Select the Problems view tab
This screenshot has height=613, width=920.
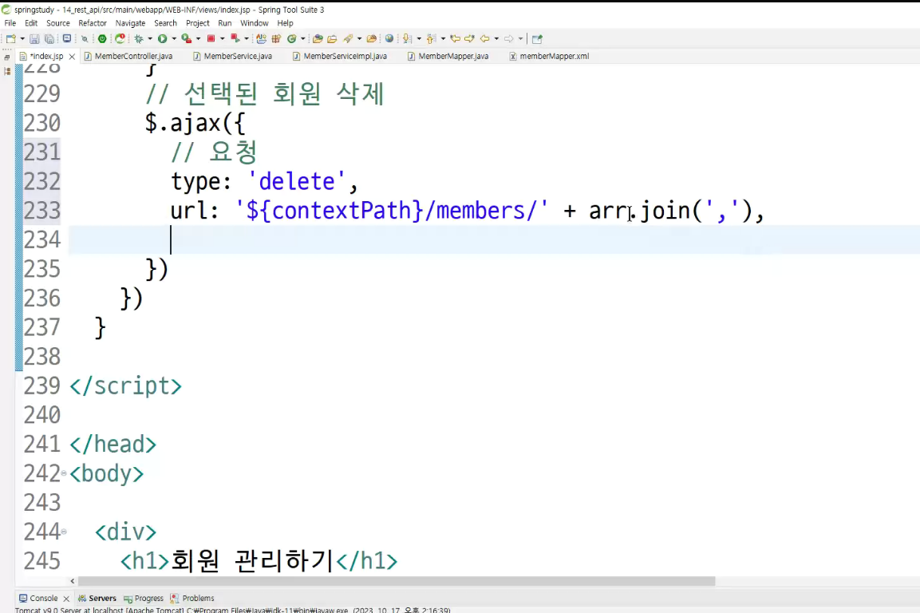(x=192, y=599)
